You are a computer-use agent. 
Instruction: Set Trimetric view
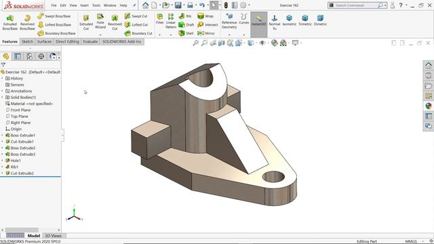[x=305, y=20]
